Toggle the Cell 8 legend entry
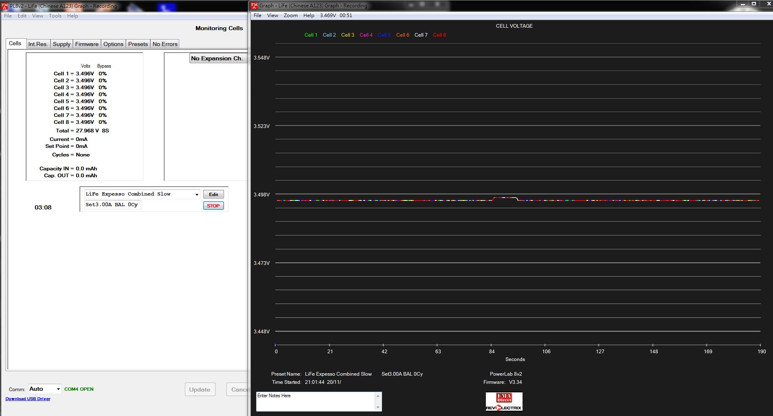 tap(439, 35)
